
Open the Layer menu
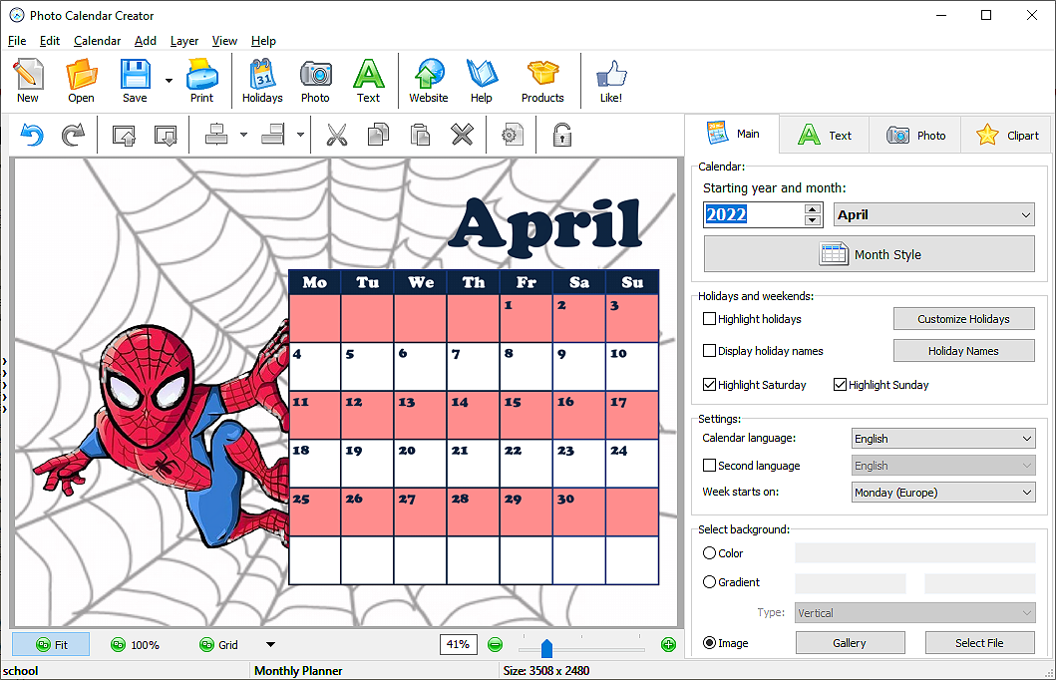click(x=183, y=41)
